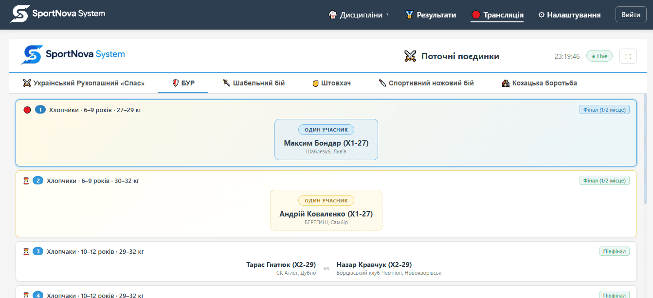The height and width of the screenshot is (298, 653).
Task: Click the hourglass icon on fight 3
Action: pyautogui.click(x=26, y=251)
